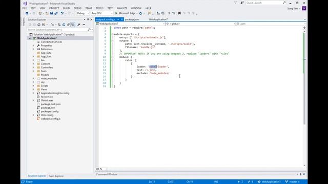
Task: Switch to the package.json tab
Action: tap(132, 19)
